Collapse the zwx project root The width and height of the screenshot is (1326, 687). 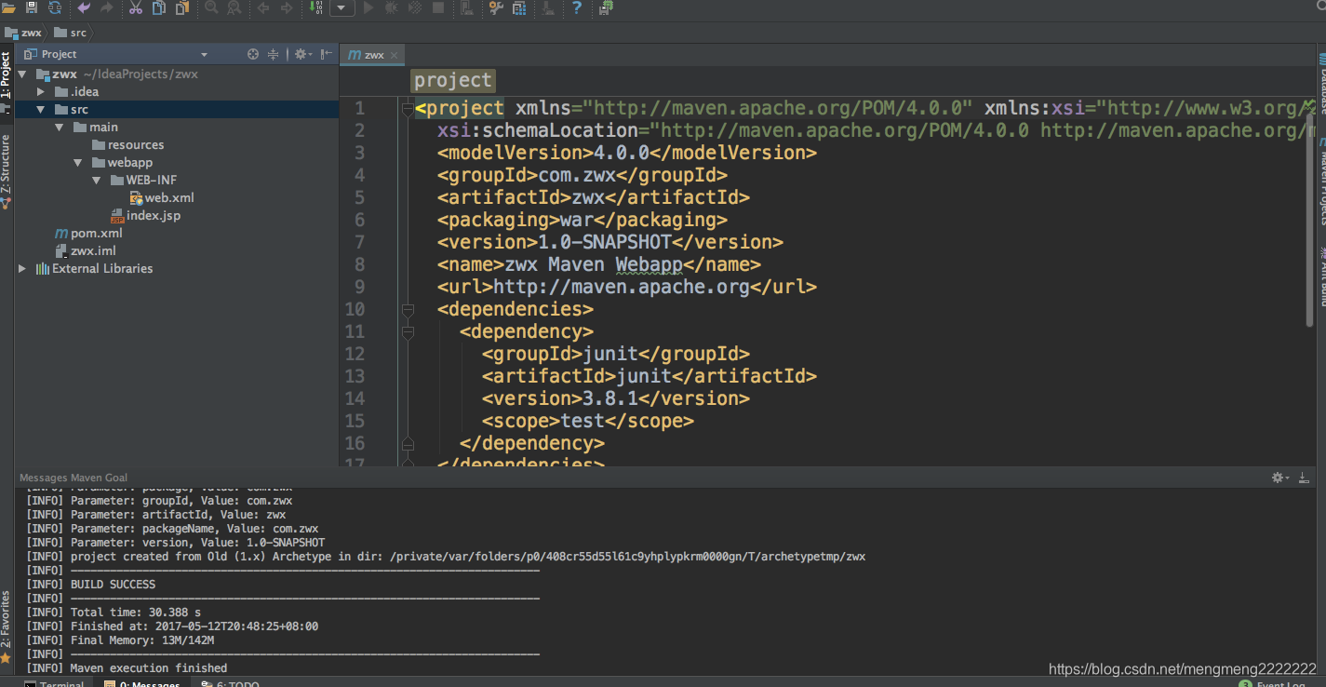click(x=22, y=74)
